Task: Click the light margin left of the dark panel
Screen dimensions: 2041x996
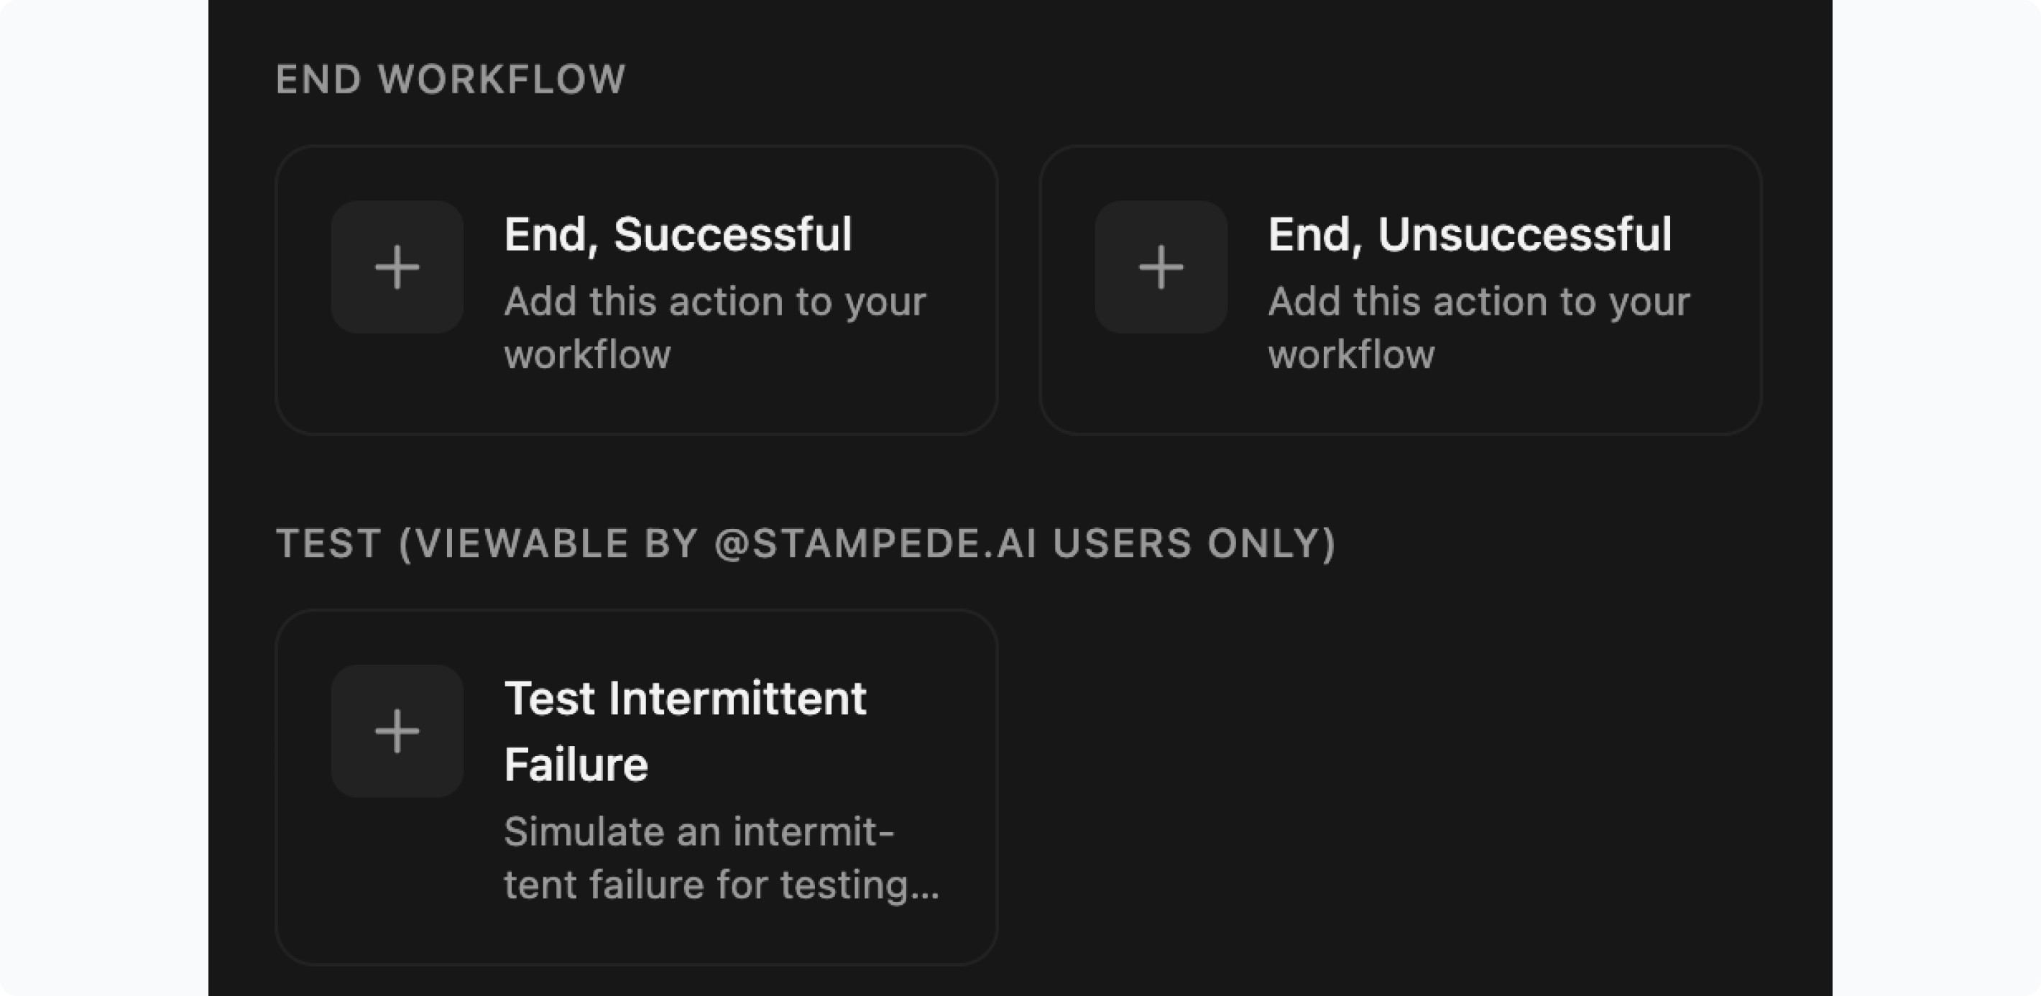Action: 103,497
